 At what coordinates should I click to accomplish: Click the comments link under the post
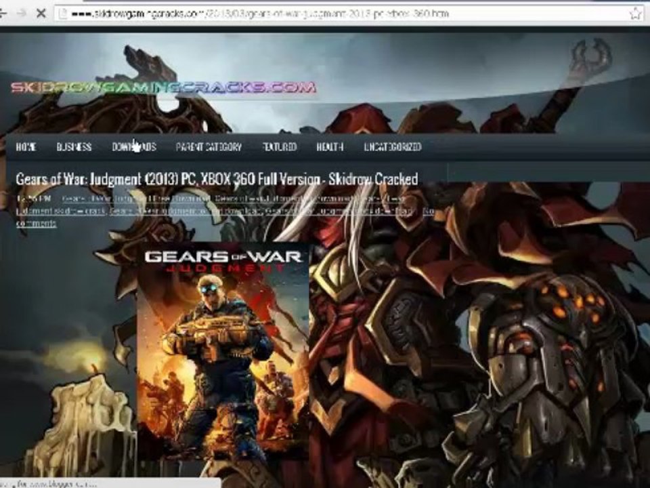click(36, 223)
